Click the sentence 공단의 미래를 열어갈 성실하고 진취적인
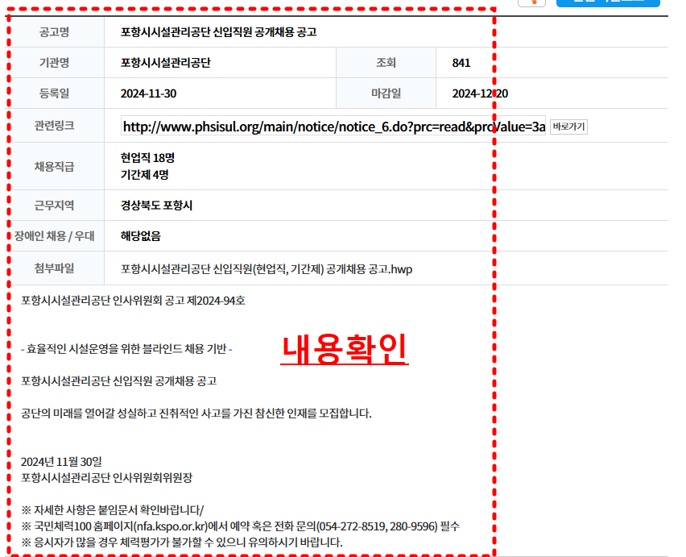 click(196, 414)
